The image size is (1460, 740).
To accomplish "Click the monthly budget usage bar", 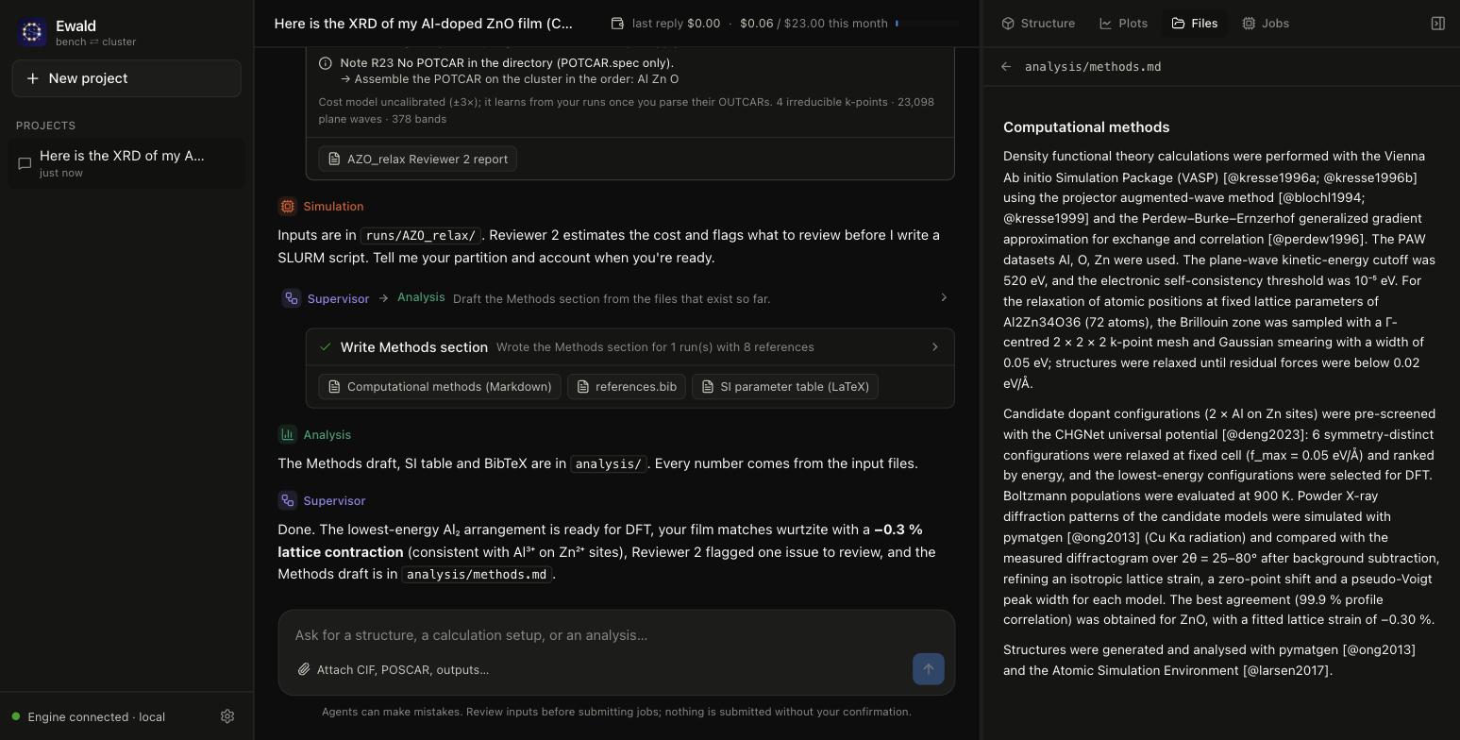I will [x=927, y=23].
